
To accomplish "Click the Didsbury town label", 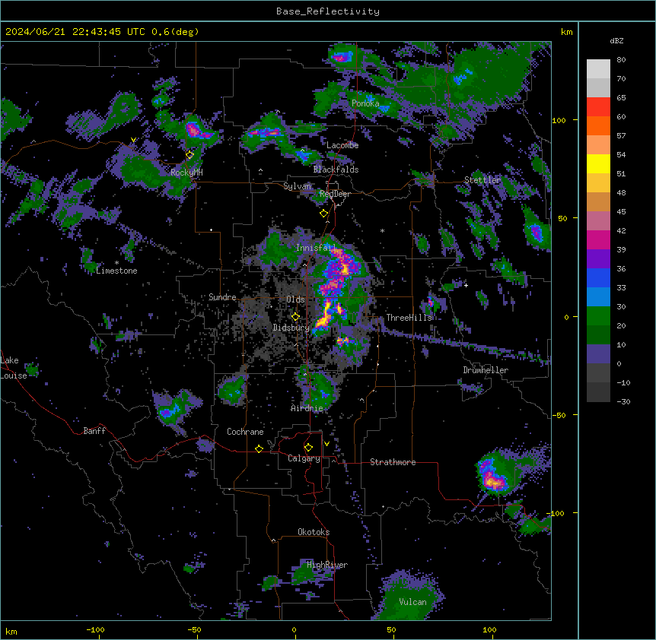I will tap(291, 328).
